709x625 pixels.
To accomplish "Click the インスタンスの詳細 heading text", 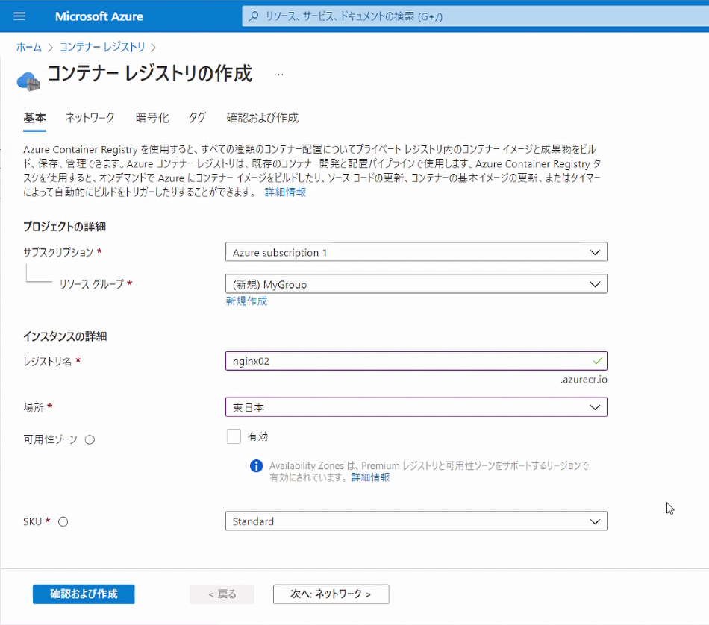I will [65, 336].
